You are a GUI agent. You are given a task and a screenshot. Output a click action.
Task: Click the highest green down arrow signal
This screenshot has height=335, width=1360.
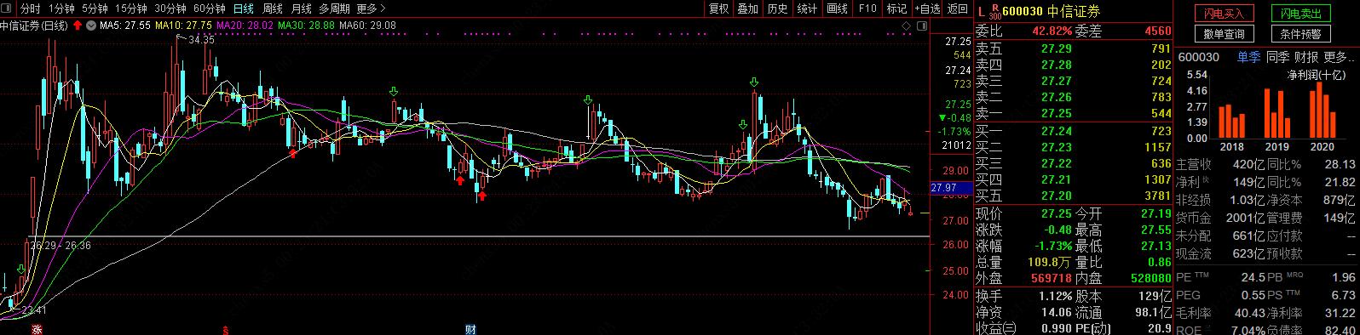point(754,82)
